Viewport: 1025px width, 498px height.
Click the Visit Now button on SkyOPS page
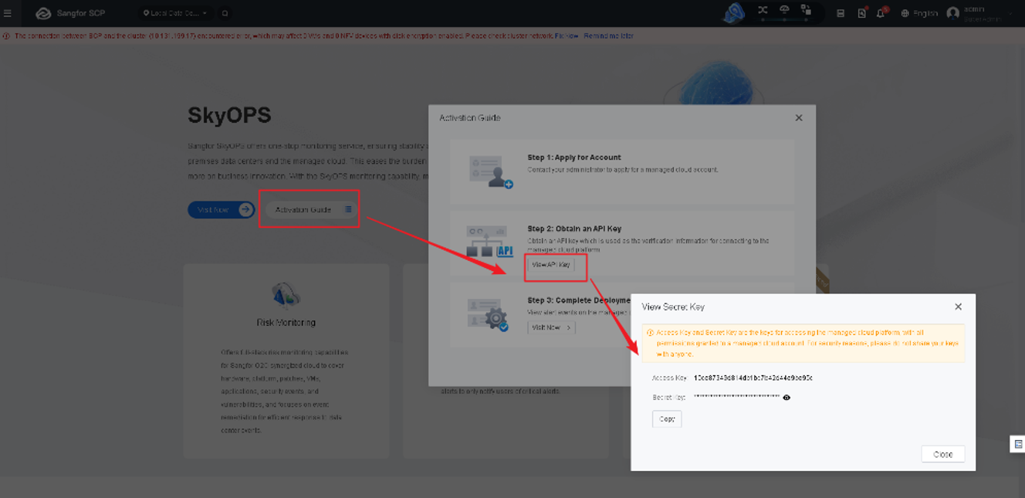tap(222, 209)
